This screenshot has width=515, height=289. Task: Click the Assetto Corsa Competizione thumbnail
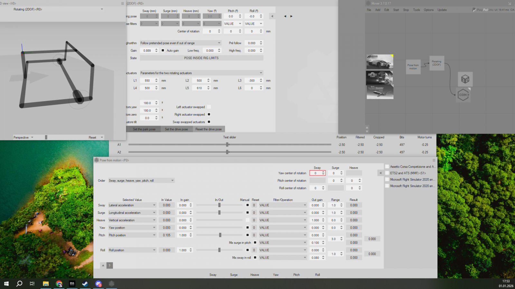click(379, 62)
